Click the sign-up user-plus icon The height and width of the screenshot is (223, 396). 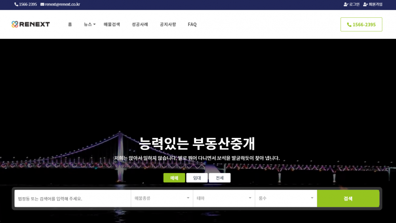[366, 4]
